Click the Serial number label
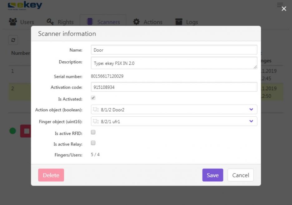 coord(68,77)
